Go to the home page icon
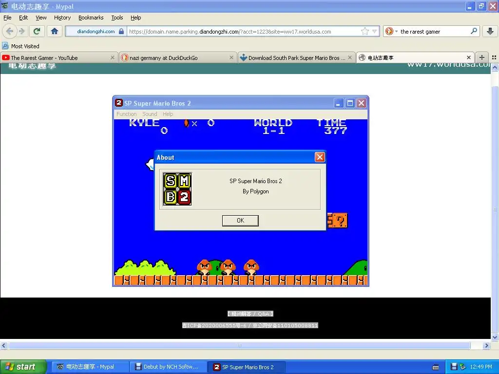The height and width of the screenshot is (374, 499). point(55,31)
